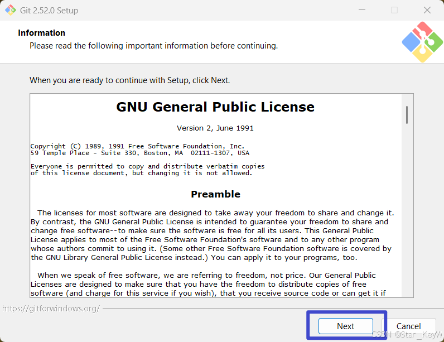Click the license text scrollbar thumb
444x342 pixels.
click(x=407, y=115)
